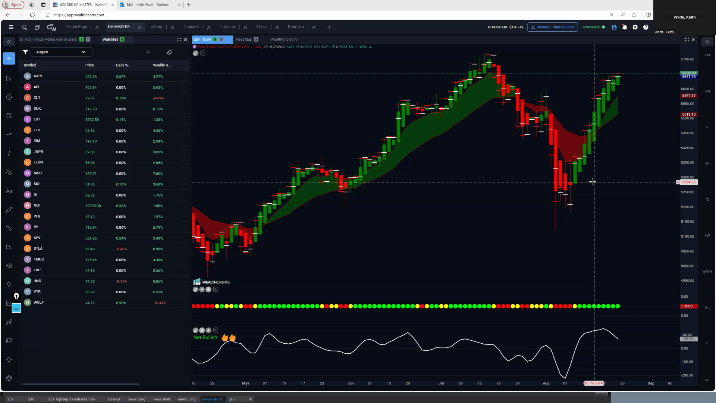716x403 pixels.
Task: Expand plus box beside Net Bullish indicator controls
Action: point(216,330)
